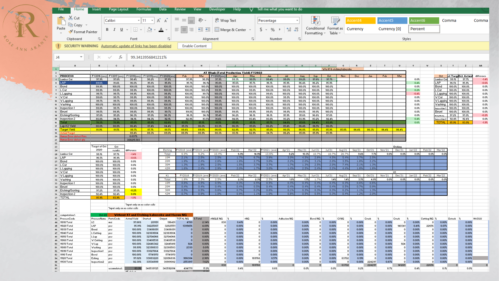
Task: Expand the Percentage number format dropdown
Action: click(x=297, y=21)
